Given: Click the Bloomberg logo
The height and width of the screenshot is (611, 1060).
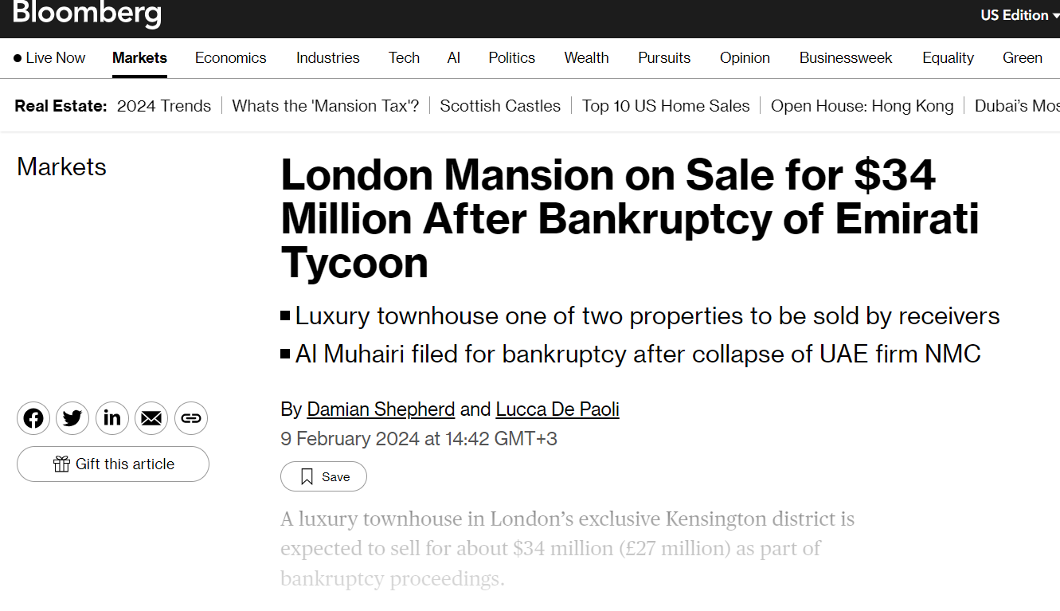Looking at the screenshot, I should (88, 13).
